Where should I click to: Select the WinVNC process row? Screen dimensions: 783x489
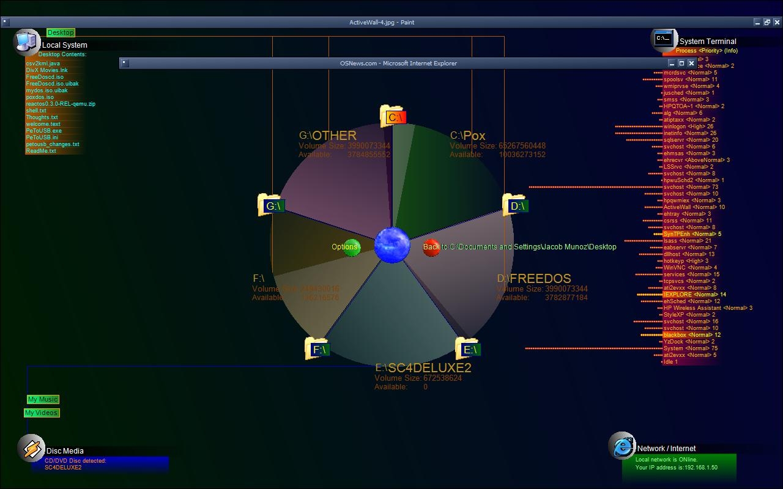click(690, 268)
